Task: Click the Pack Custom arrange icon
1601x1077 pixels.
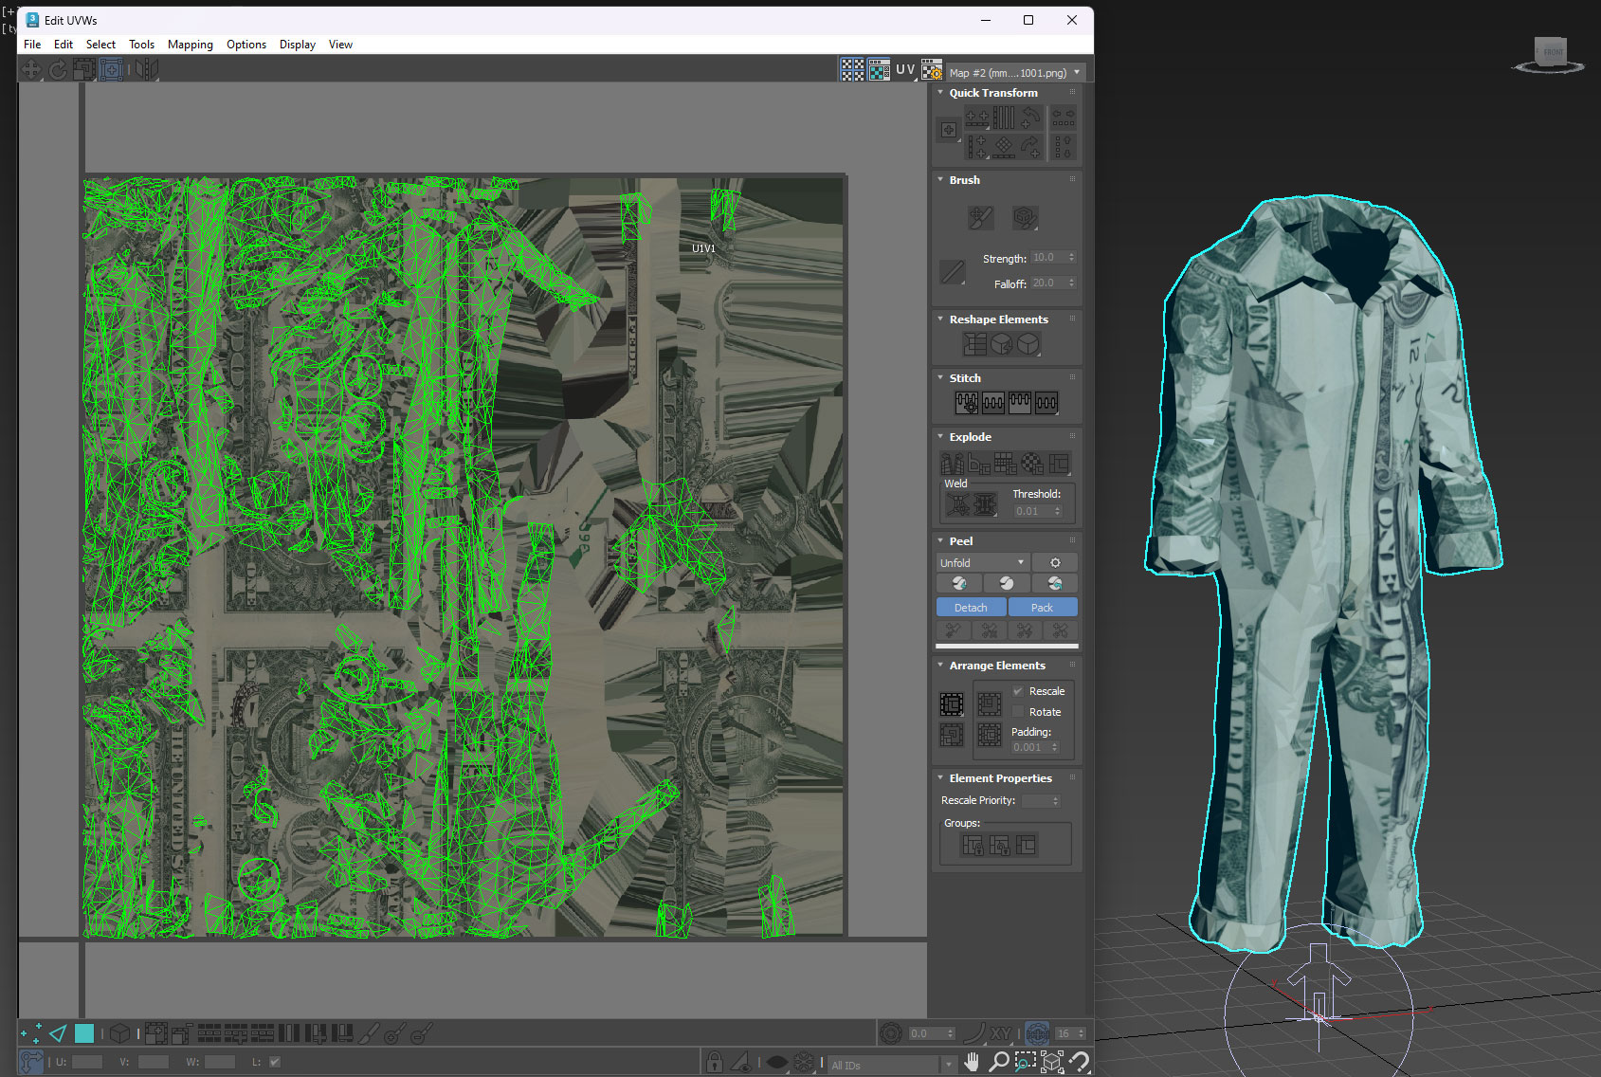Action: pyautogui.click(x=952, y=704)
